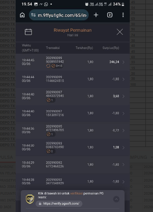
Task: Tap the battery 34% indicator
Action: pyautogui.click(x=119, y=4)
